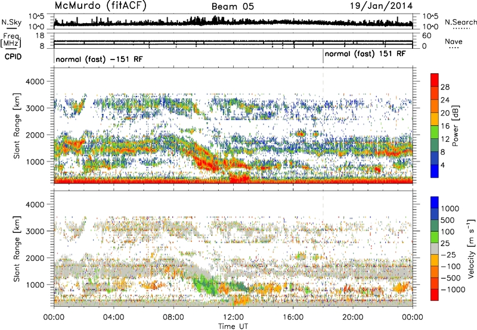Click the 'Power [dB]' color bar label
The image size is (477, 330).
455,126
